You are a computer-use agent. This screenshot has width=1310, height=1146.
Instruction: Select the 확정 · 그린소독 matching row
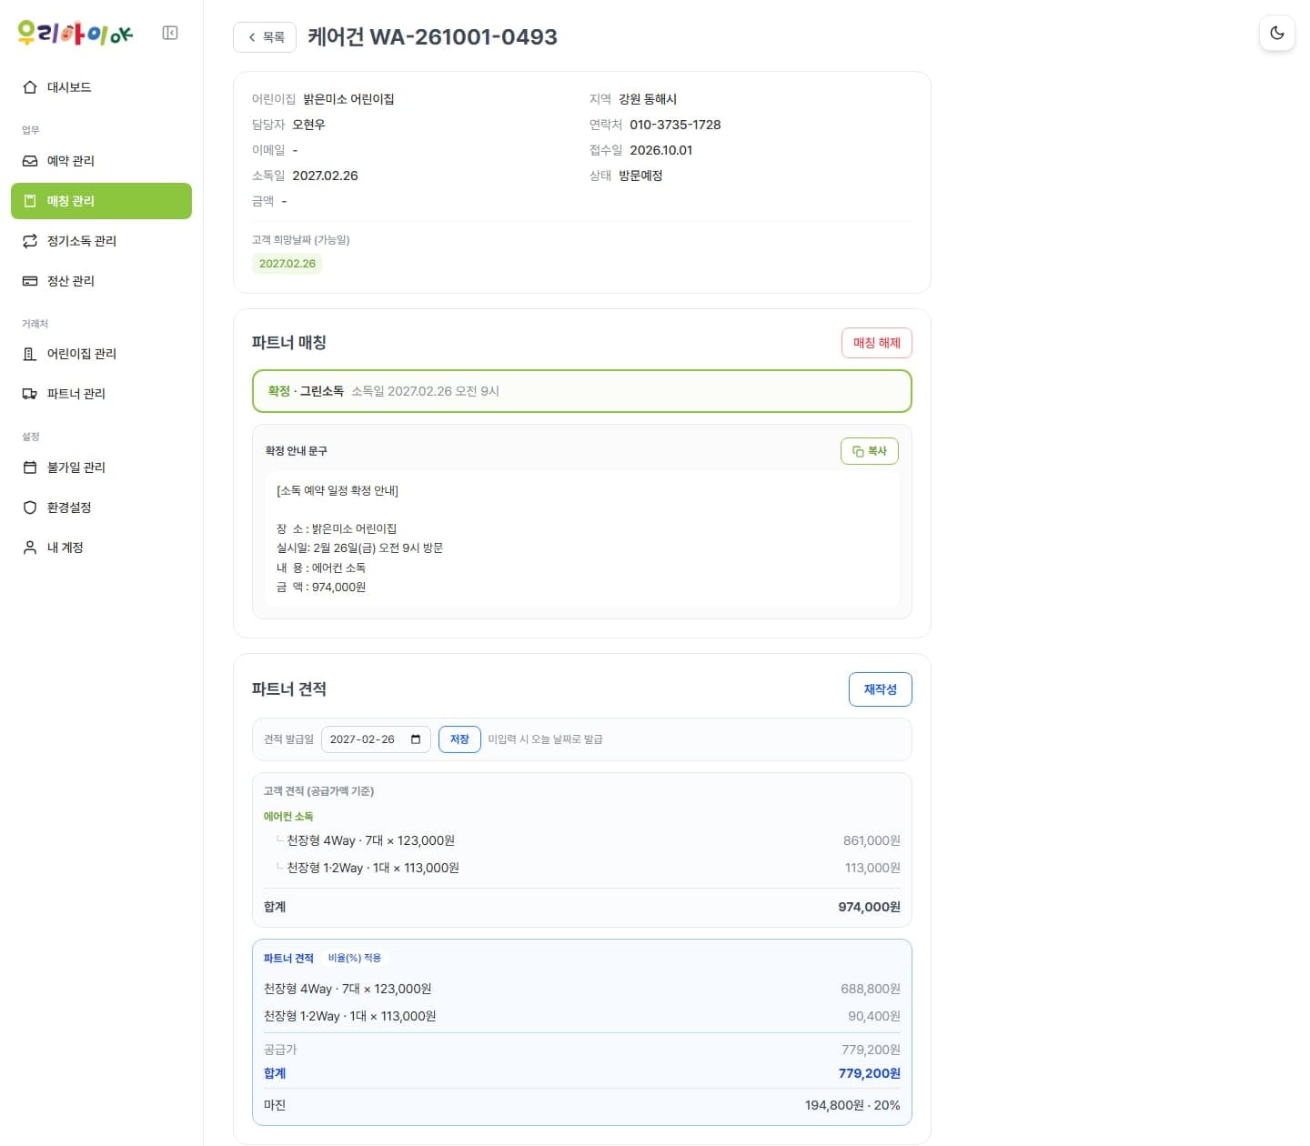582,391
